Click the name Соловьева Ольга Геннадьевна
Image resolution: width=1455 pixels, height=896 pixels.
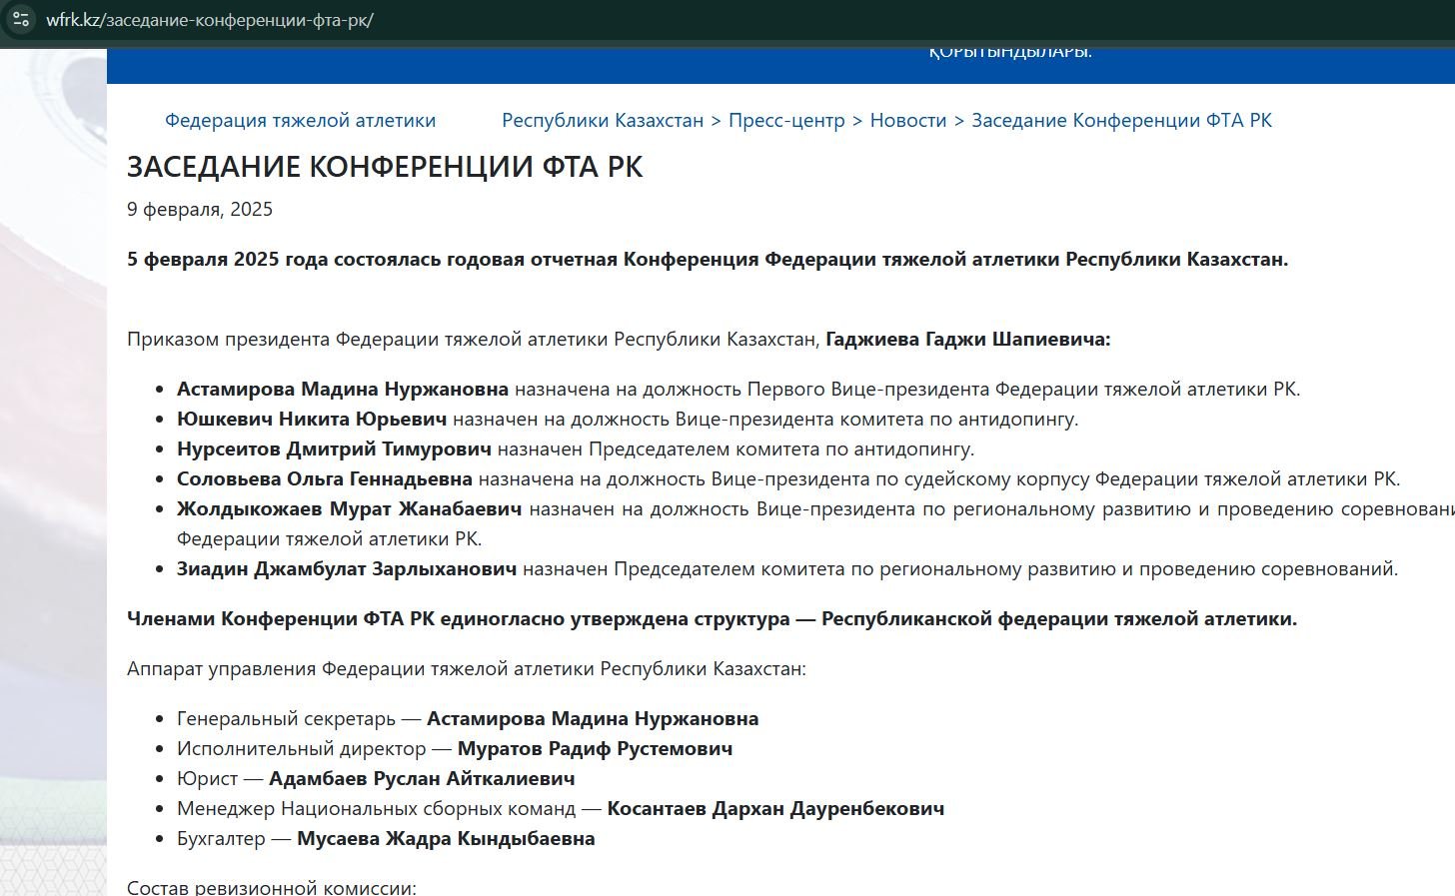324,479
